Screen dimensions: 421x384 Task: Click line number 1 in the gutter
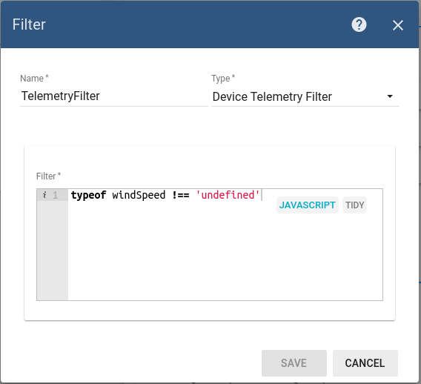tap(55, 195)
